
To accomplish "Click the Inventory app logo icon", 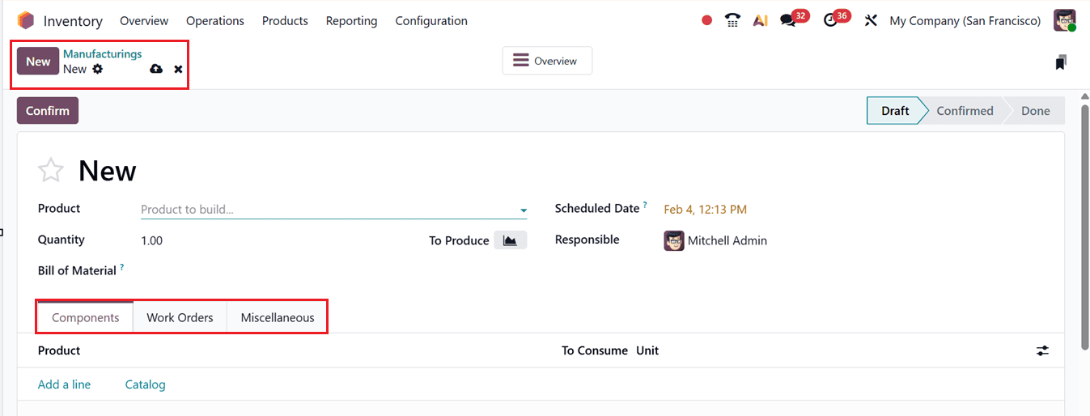I will (x=26, y=20).
